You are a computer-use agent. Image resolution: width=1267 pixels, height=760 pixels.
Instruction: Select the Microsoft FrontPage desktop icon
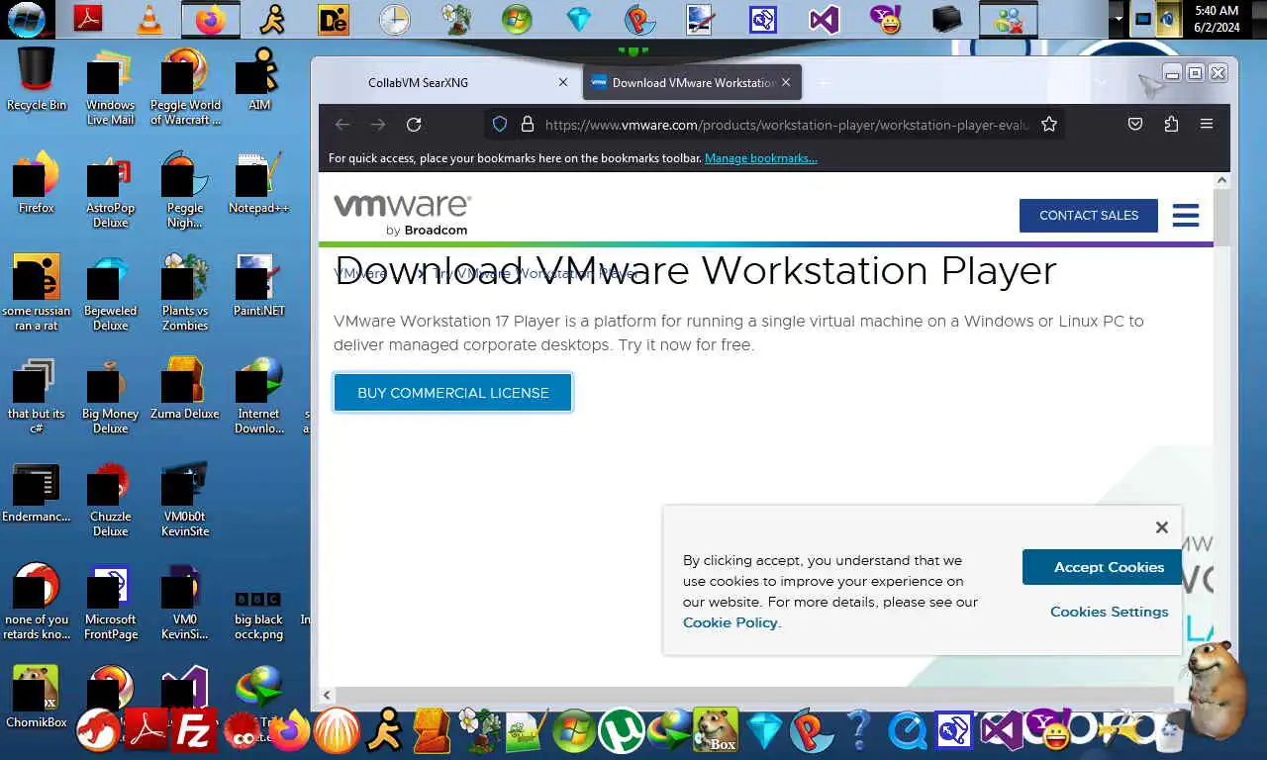click(110, 601)
